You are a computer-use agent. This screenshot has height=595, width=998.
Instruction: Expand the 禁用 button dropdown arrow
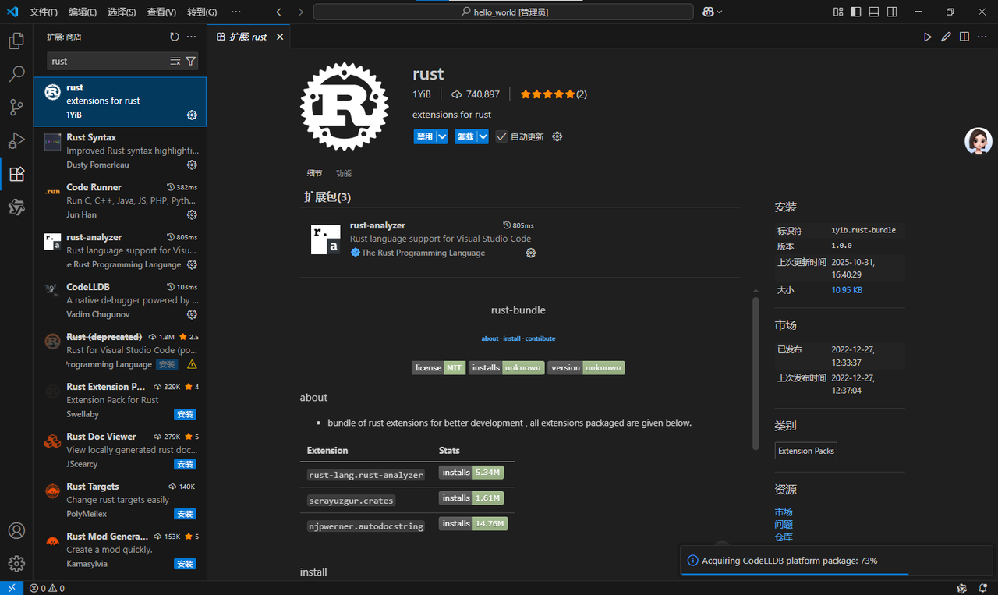[442, 136]
